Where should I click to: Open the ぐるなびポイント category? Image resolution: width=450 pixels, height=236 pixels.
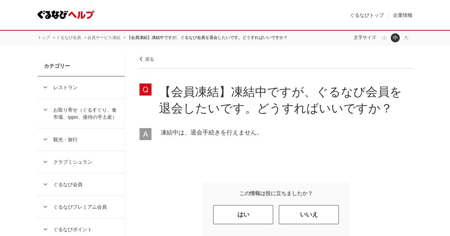[x=73, y=230]
